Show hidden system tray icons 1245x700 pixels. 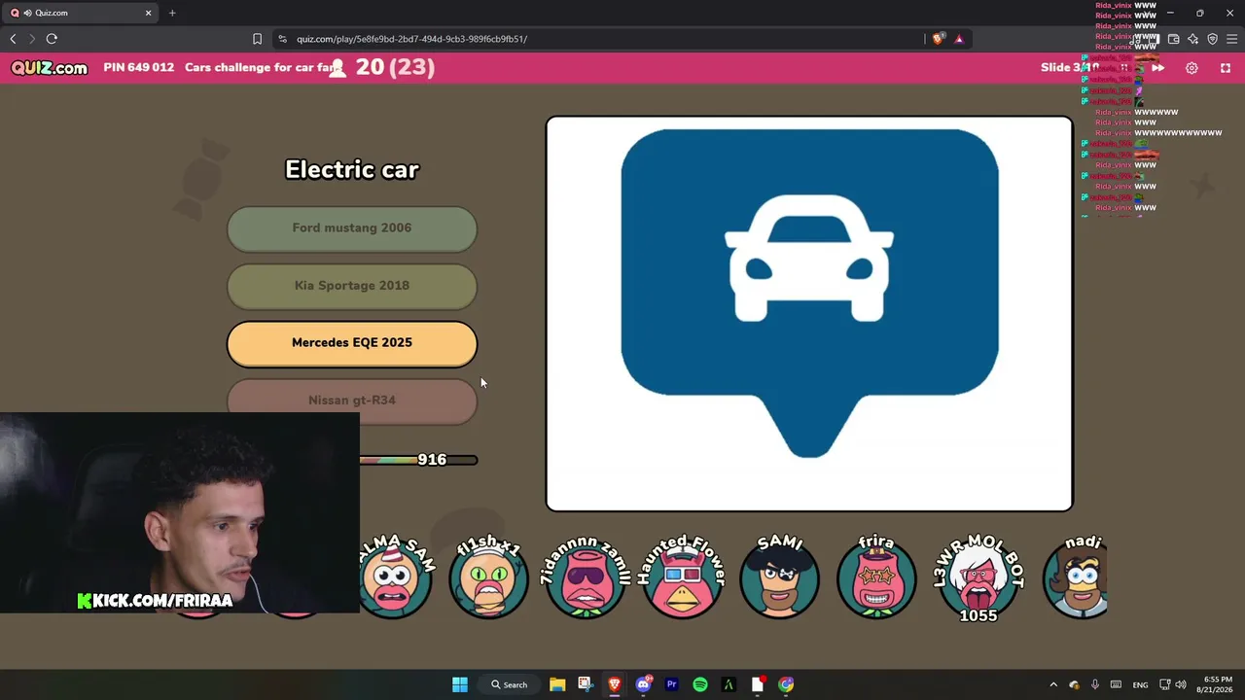point(1053,684)
